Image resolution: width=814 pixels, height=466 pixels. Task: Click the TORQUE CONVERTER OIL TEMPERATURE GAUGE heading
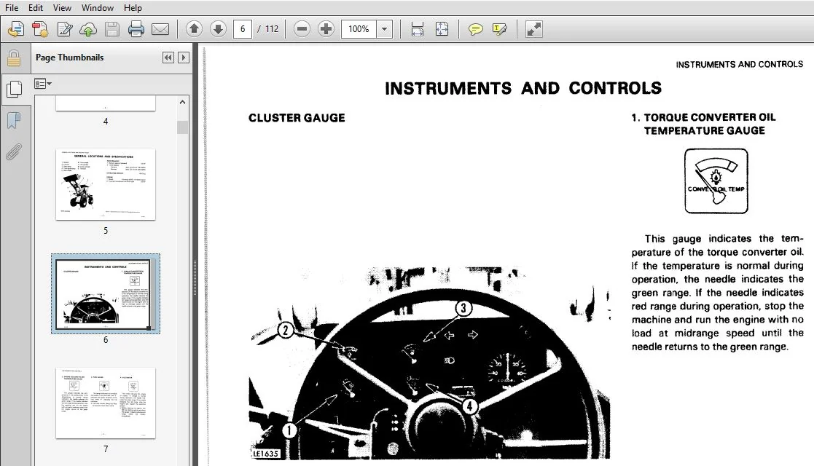[x=703, y=124]
